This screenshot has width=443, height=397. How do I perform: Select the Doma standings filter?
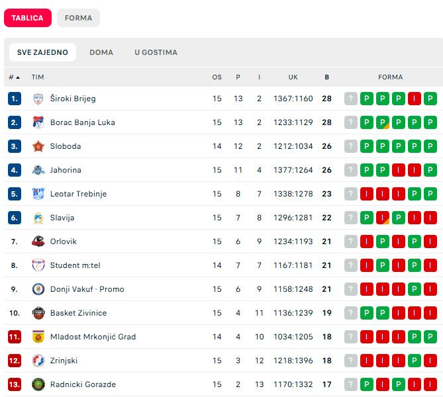[x=101, y=52]
